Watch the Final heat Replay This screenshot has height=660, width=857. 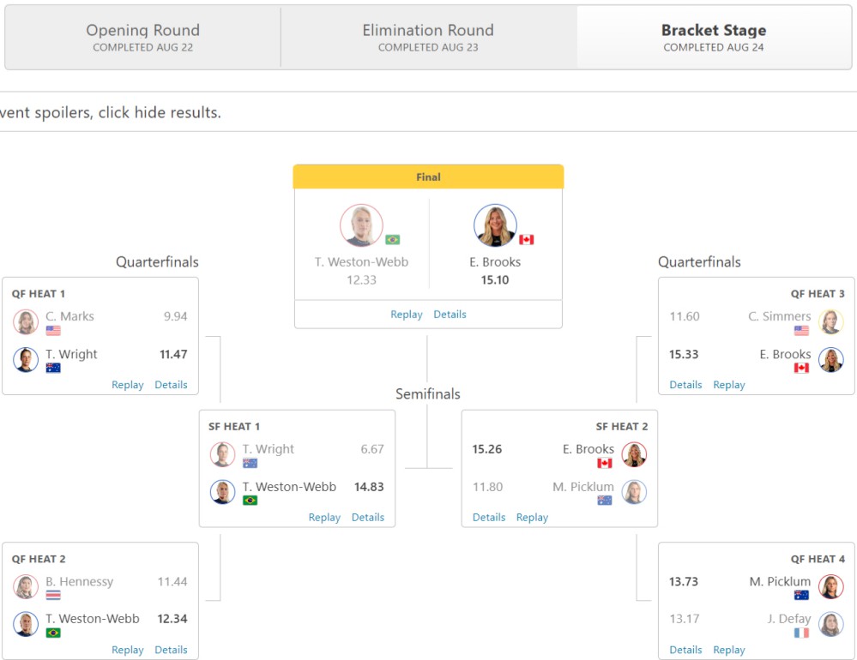[x=406, y=315]
